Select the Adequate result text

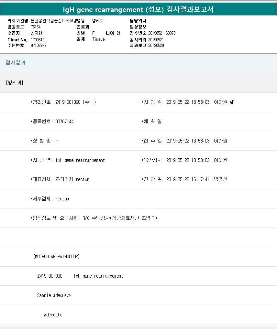click(53, 315)
